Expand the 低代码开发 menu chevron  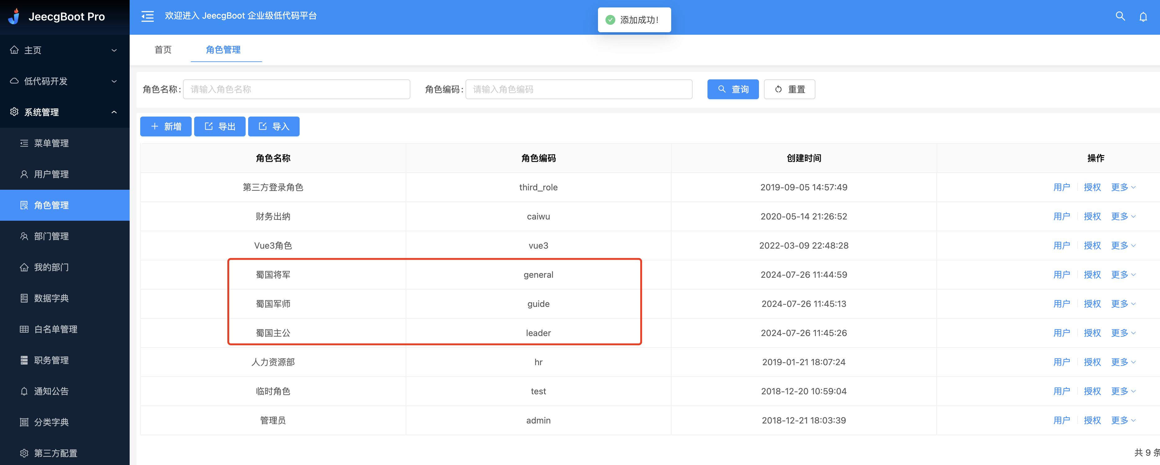tap(114, 81)
